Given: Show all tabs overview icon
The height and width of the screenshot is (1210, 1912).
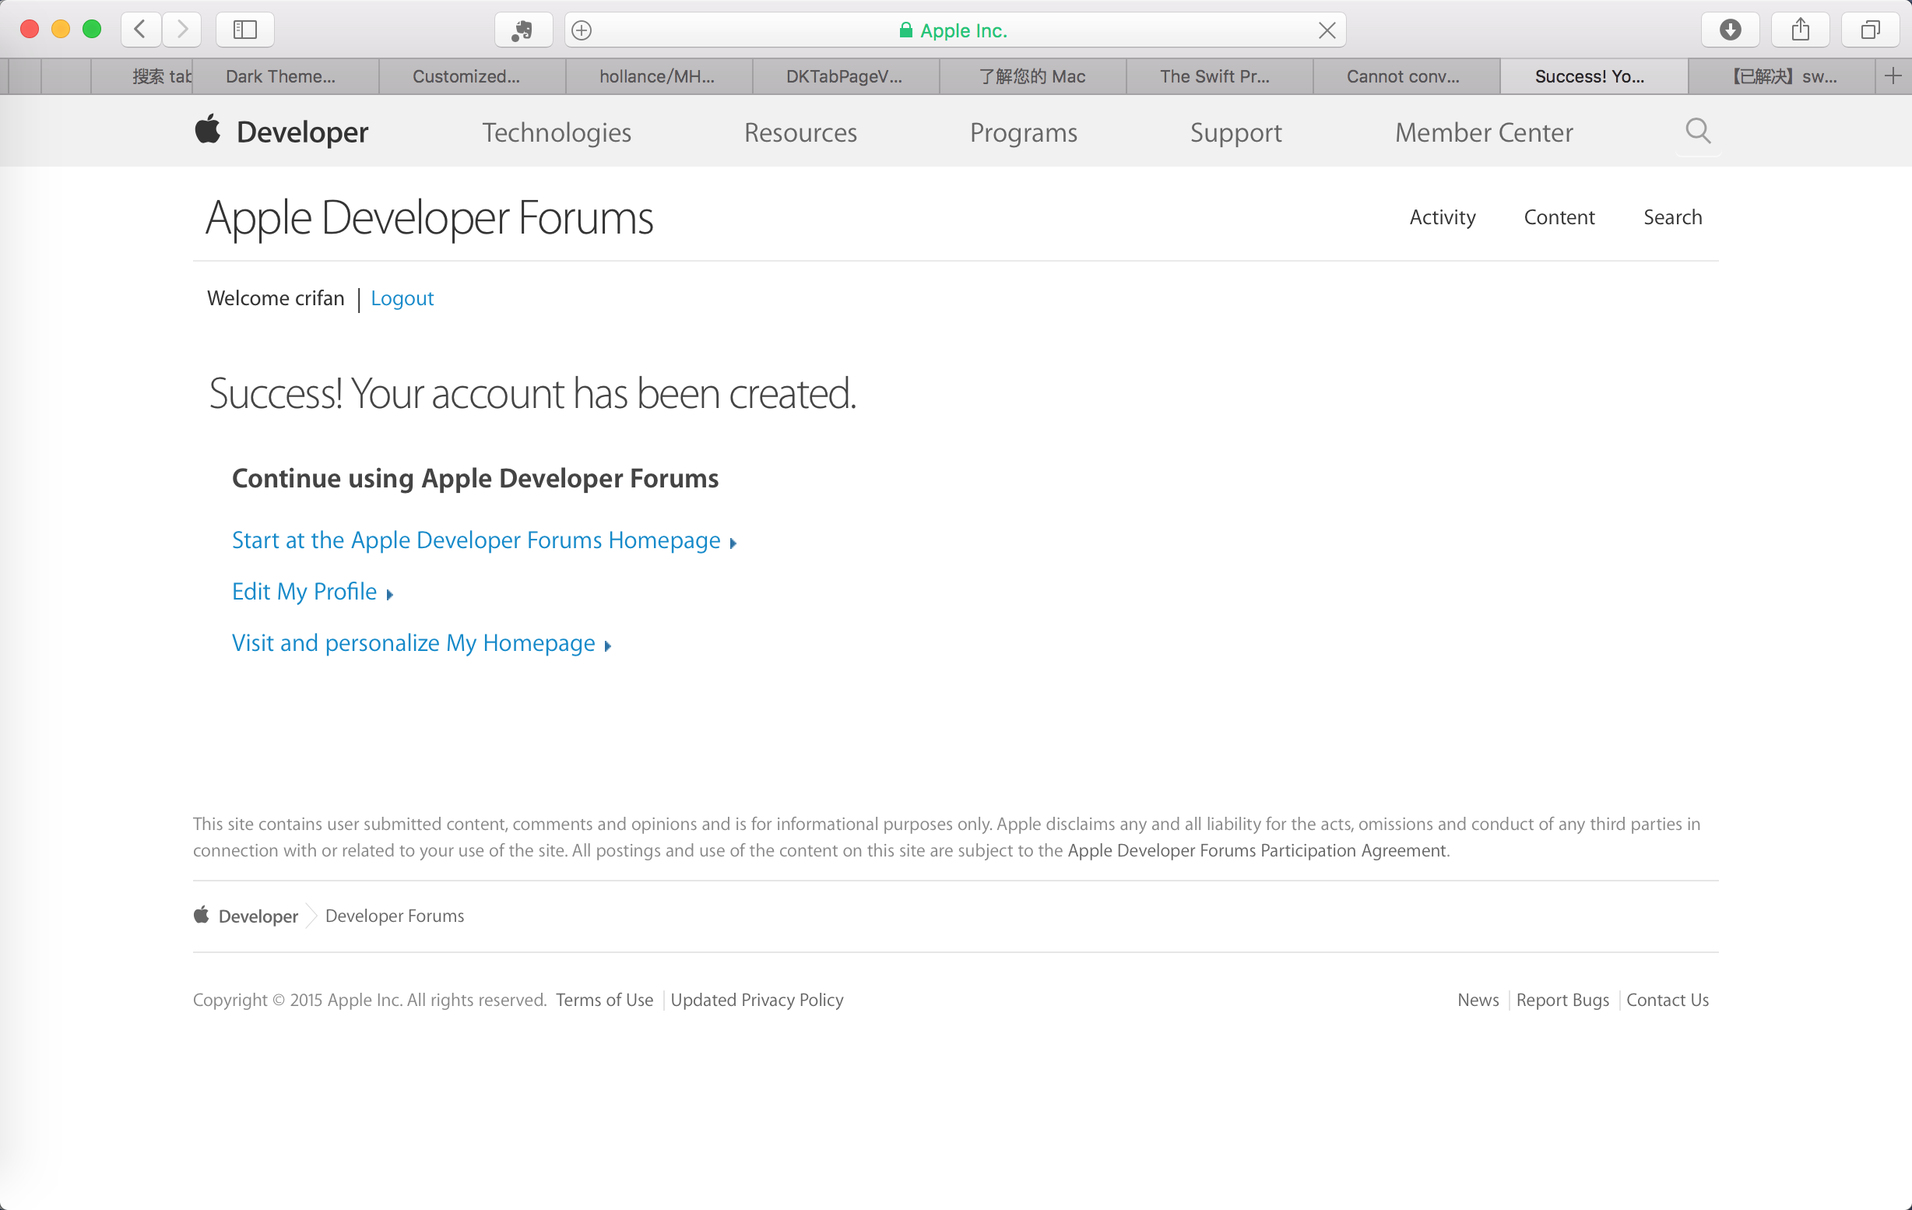Looking at the screenshot, I should click(x=1870, y=30).
